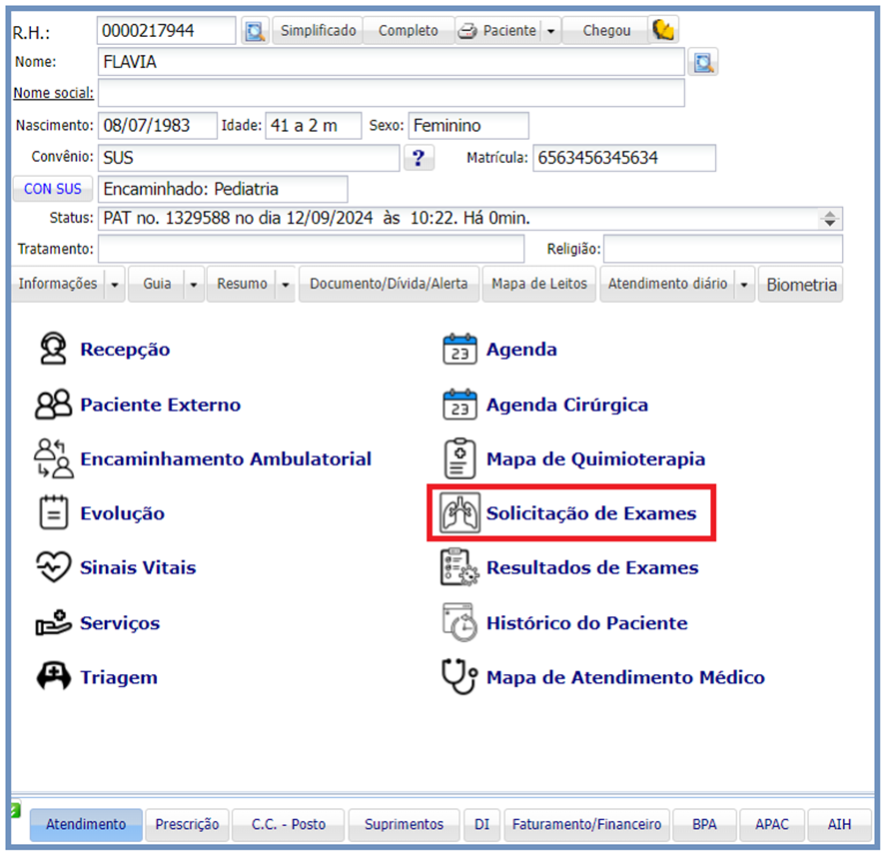Click the Nome social underlined label

click(x=53, y=93)
